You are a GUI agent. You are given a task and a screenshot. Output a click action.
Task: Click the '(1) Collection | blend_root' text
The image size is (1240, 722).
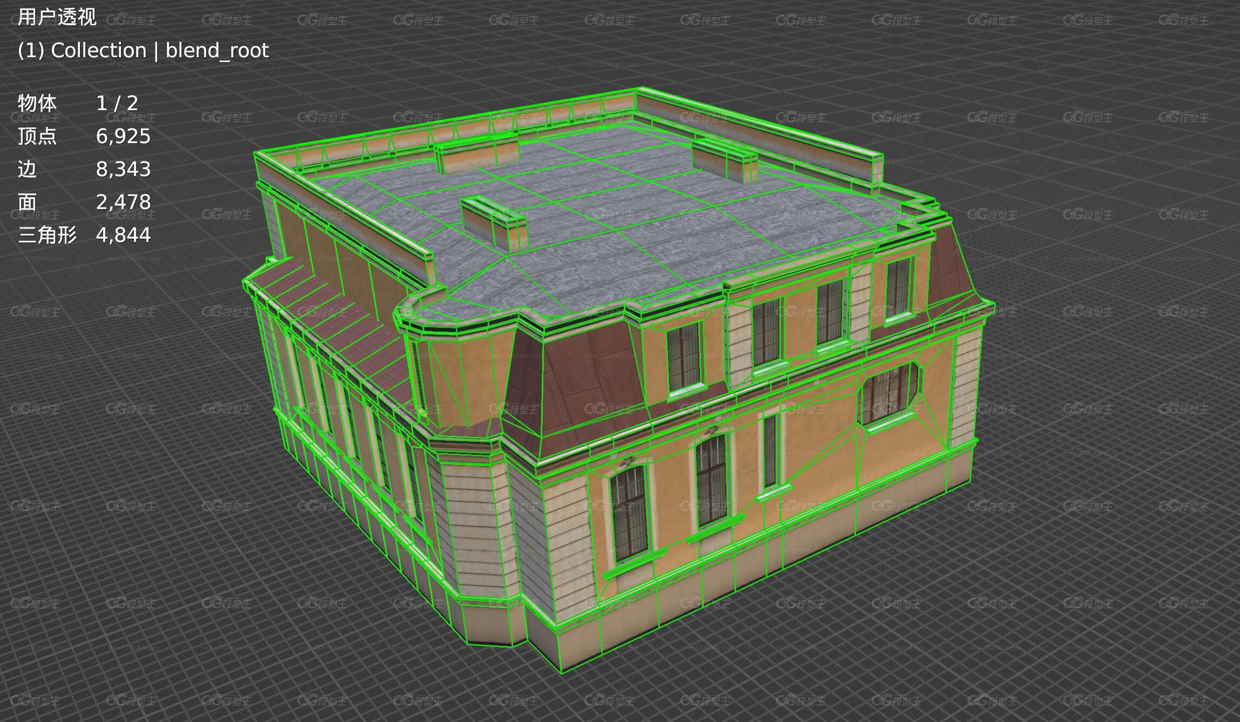coord(143,51)
